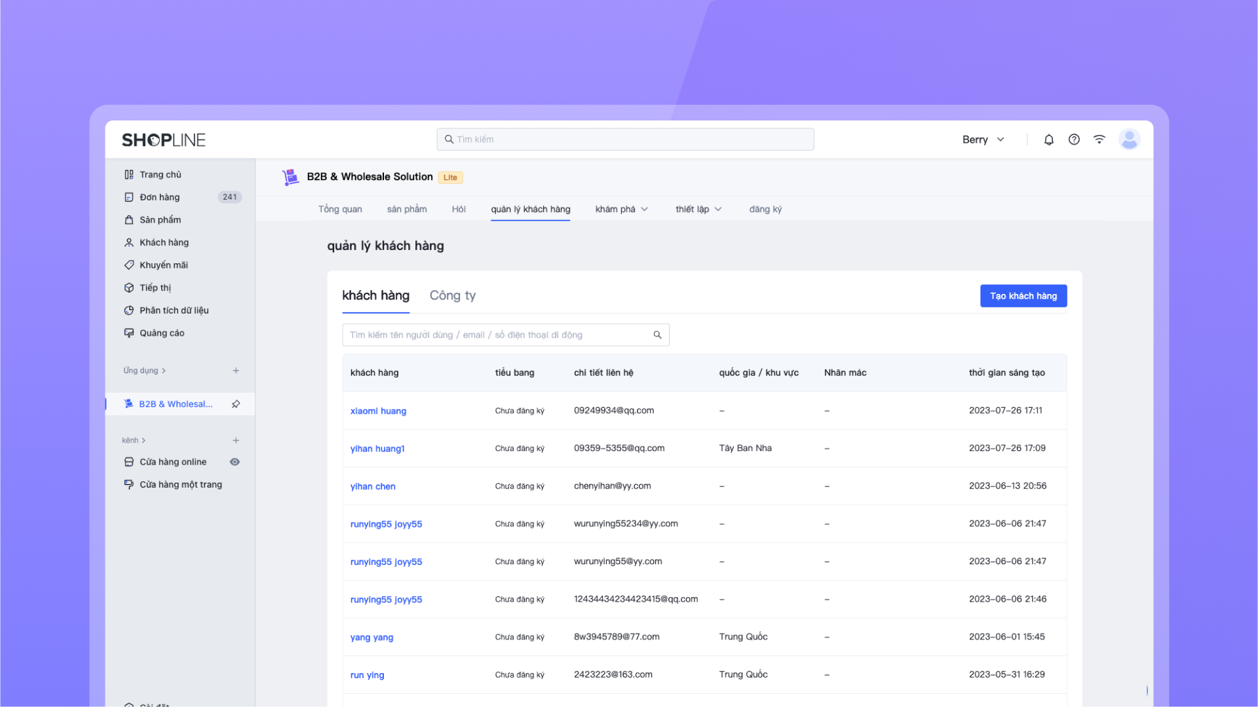Click the help question mark icon

[x=1074, y=139]
